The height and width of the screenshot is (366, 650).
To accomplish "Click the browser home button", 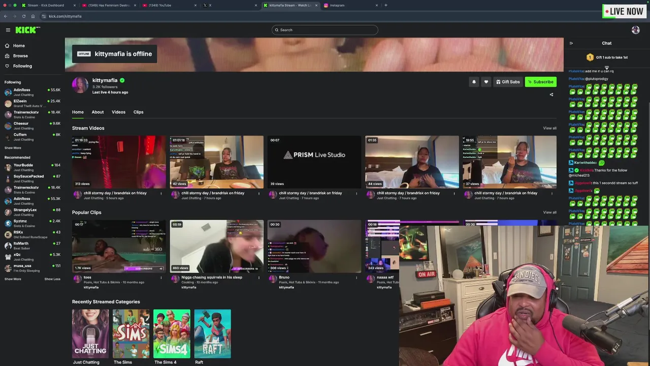I will [33, 16].
